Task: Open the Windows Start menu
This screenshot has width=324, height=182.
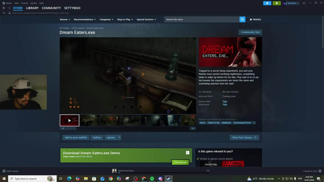Action: click(4, 179)
